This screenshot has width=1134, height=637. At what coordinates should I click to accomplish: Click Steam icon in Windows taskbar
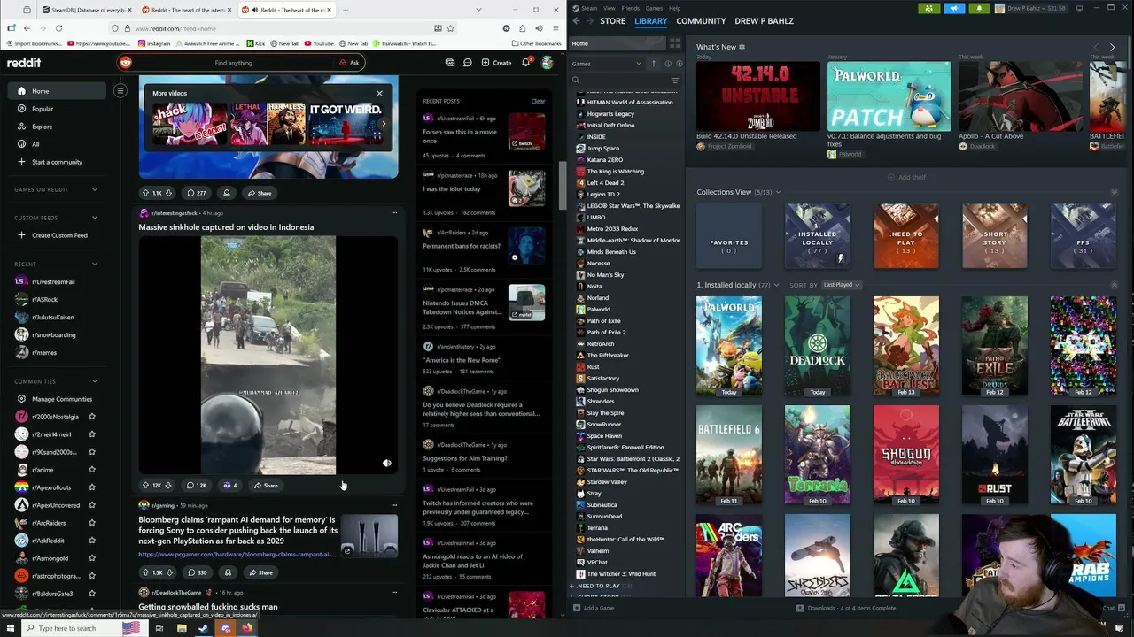(x=204, y=628)
